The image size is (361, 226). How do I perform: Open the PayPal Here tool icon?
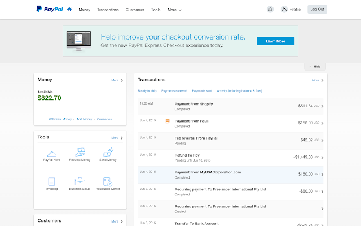(51, 154)
